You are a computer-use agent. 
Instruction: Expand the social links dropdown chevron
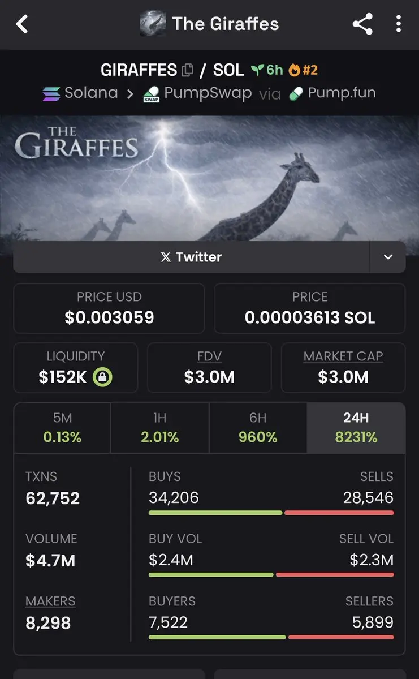(388, 257)
